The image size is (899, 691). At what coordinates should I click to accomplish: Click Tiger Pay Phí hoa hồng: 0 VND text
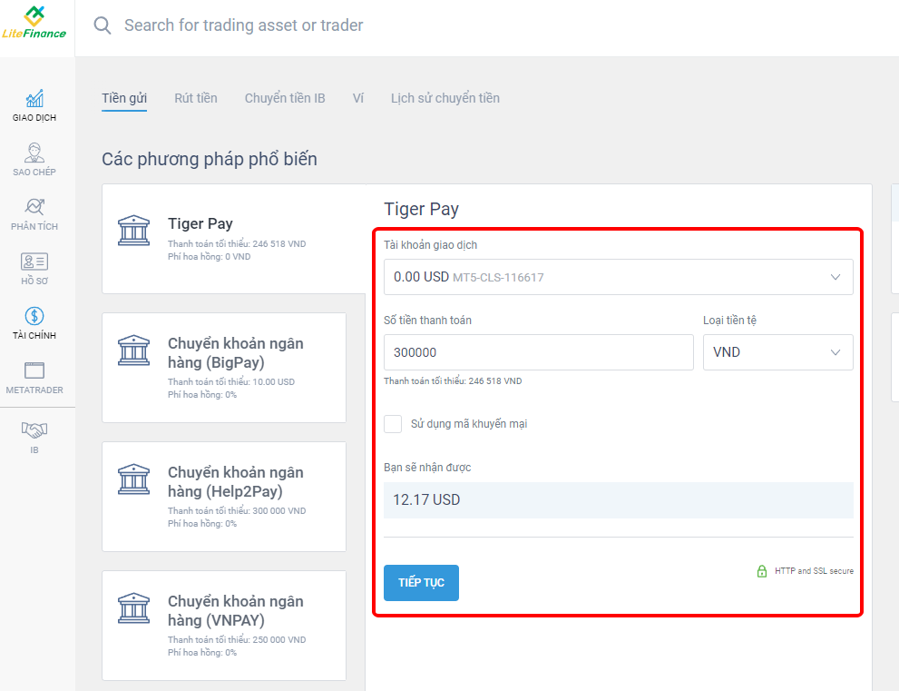209,257
